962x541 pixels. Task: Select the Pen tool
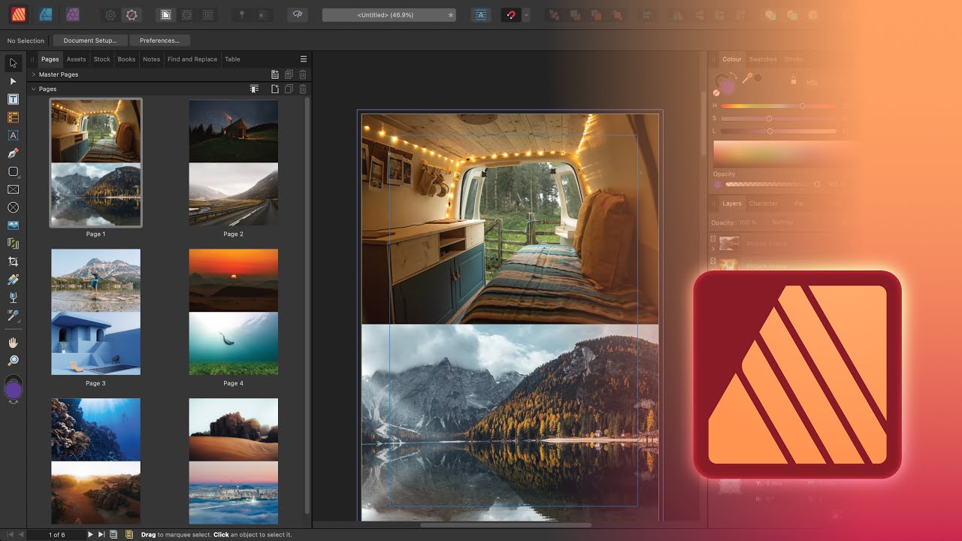pyautogui.click(x=13, y=153)
